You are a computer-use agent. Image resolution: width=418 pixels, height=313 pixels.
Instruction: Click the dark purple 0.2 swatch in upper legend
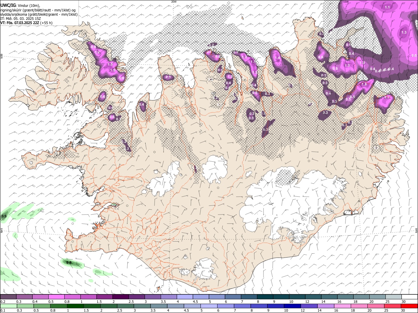coord(8,297)
